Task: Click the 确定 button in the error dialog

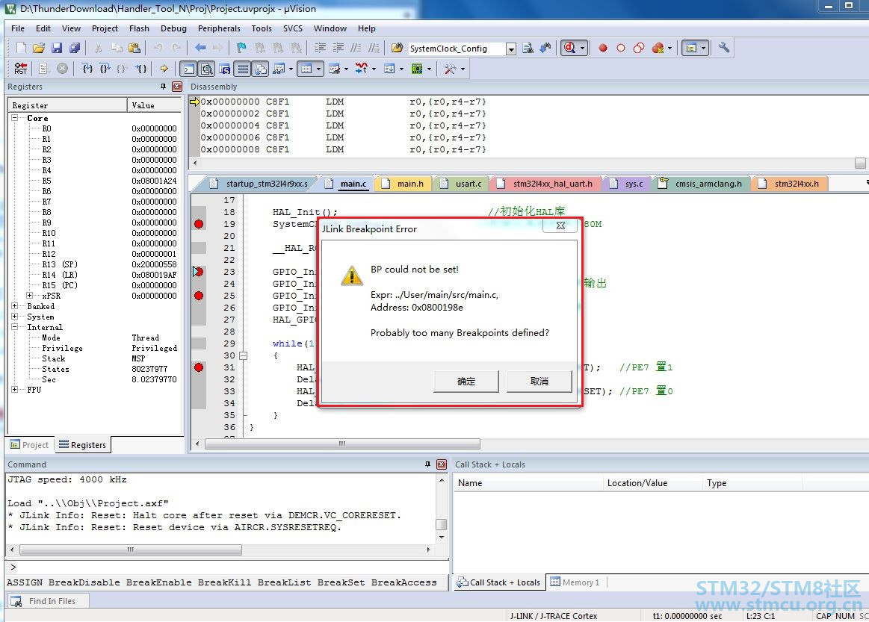Action: click(466, 381)
